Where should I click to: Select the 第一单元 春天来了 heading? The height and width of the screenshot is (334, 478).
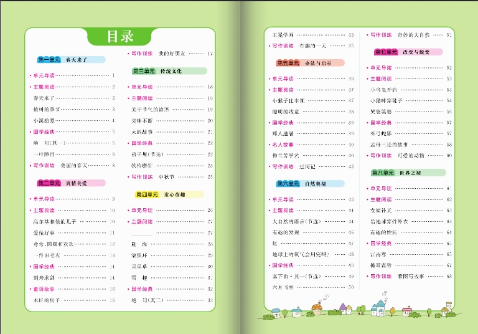pos(70,60)
